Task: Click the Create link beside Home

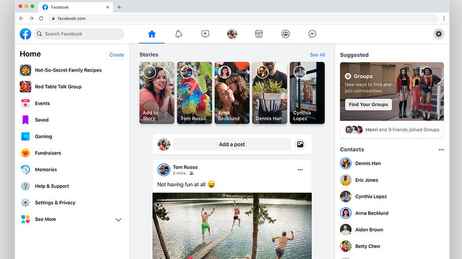Action: click(117, 55)
